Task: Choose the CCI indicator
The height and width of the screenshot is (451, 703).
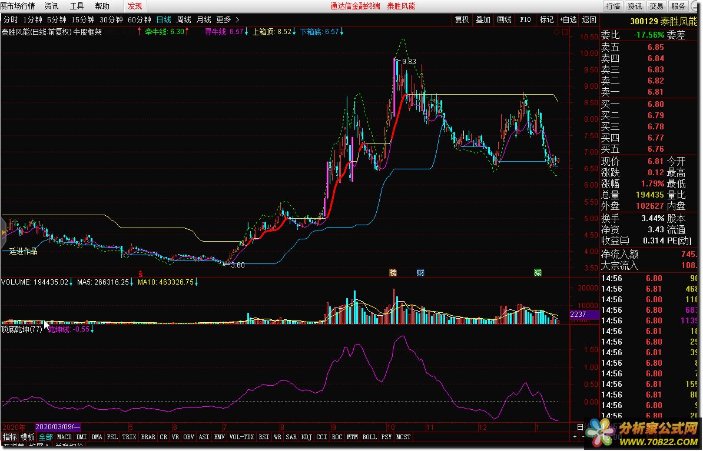Action: 321,437
